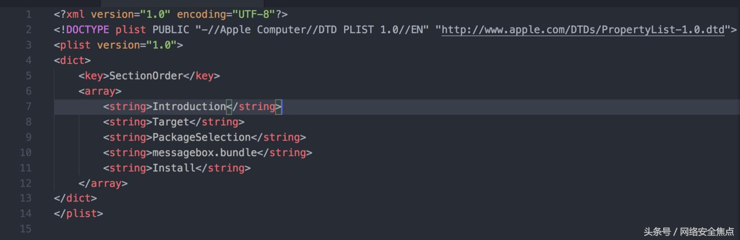
Task: Click the closing dict tag
Action: pos(75,198)
